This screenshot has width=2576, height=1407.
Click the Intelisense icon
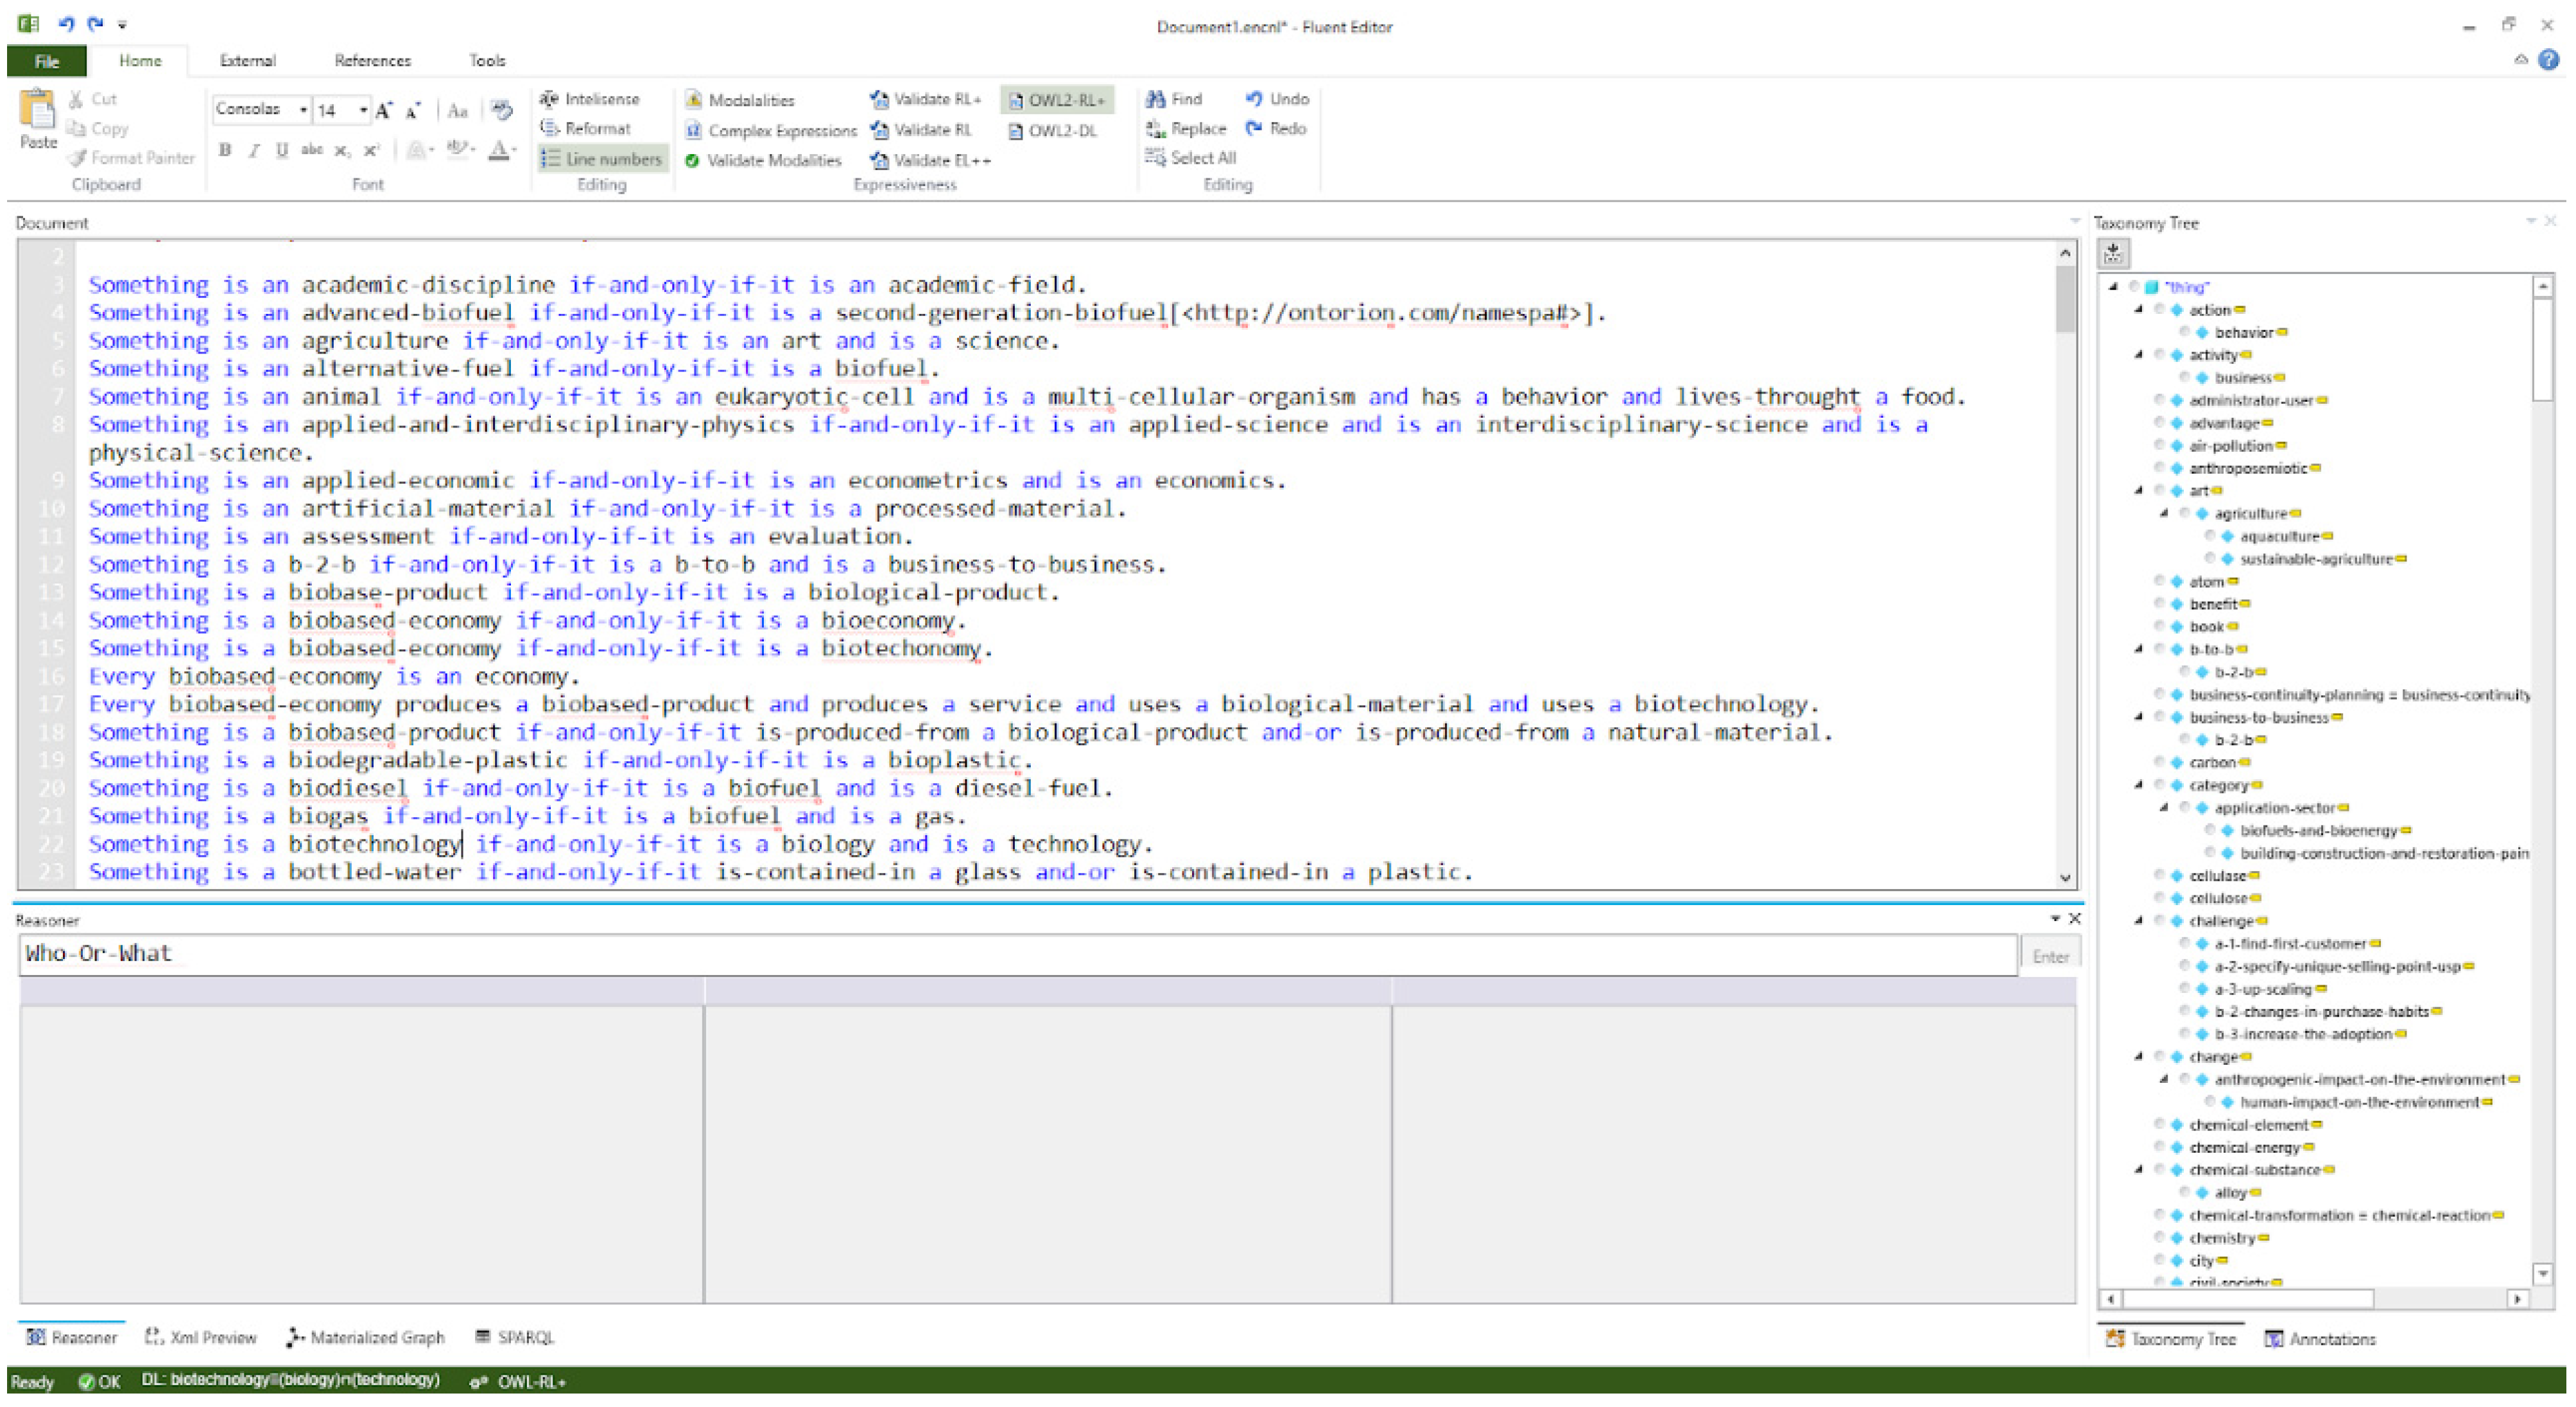point(549,98)
